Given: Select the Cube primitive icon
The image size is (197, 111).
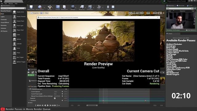Looking at the screenshot, I should [x=14, y=35].
